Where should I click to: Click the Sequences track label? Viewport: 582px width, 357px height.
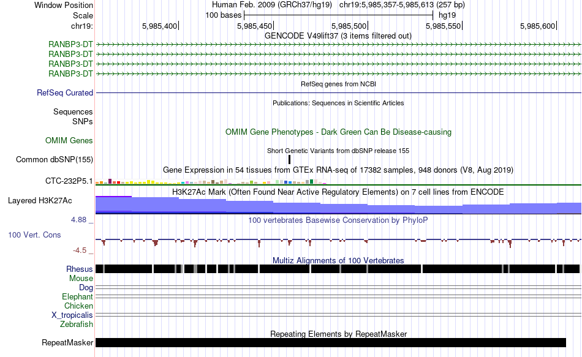point(73,111)
